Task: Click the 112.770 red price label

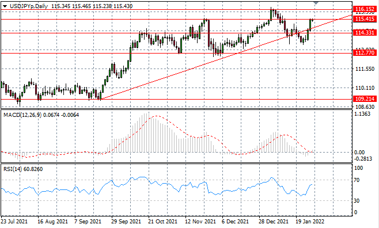Action: pyautogui.click(x=365, y=53)
